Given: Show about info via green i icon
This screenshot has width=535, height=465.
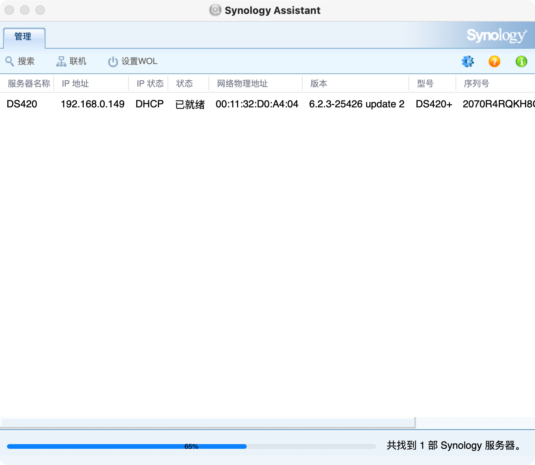Looking at the screenshot, I should coord(521,61).
